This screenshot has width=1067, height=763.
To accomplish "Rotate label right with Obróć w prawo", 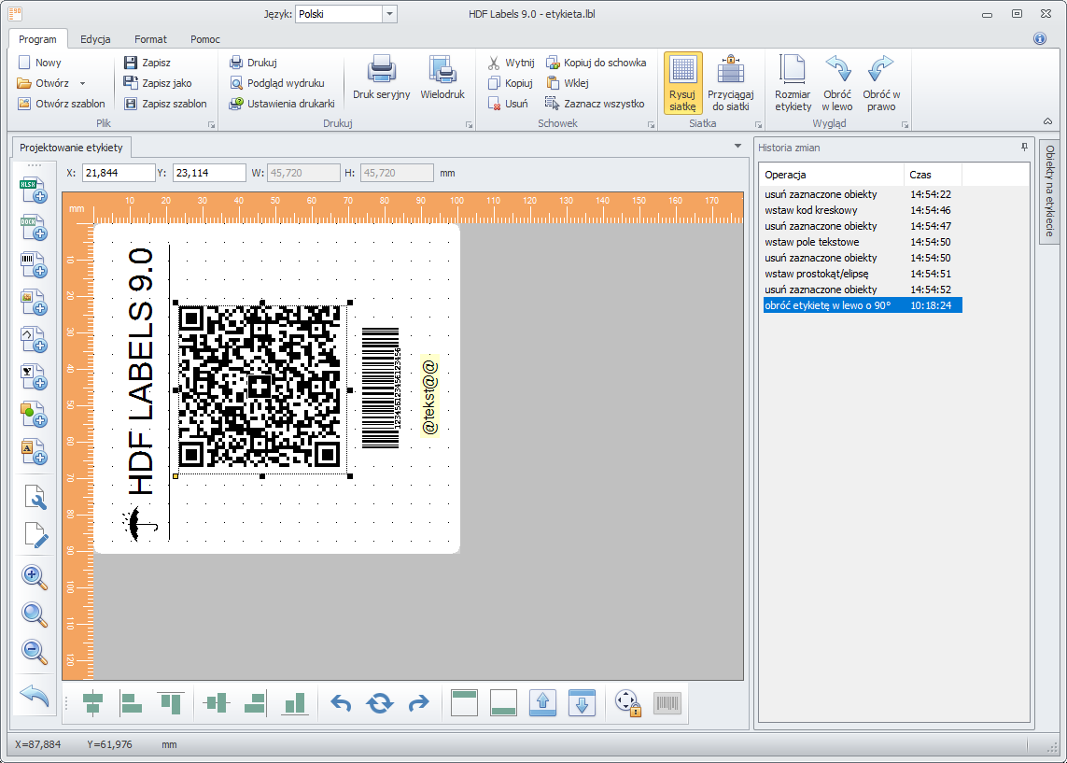I will pyautogui.click(x=881, y=83).
